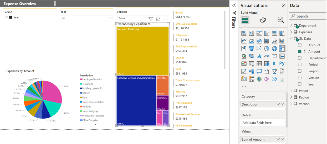
Task: Tick the Year checkbox in Period slicer
Action: pos(11,17)
